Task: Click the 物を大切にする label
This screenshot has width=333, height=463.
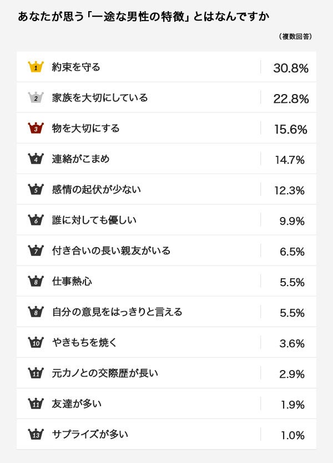Action: (x=85, y=129)
